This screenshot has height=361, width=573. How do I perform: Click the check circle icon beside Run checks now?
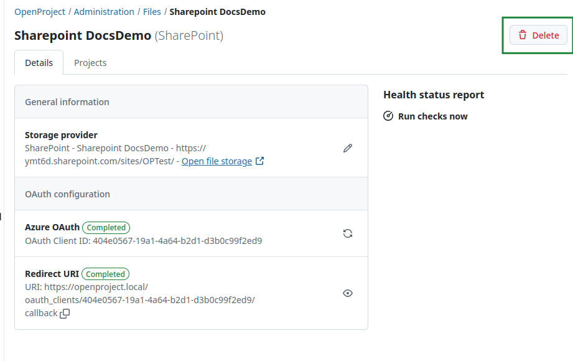[x=388, y=116]
